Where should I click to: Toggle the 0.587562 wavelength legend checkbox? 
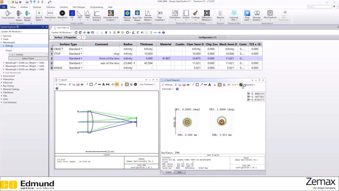[x=249, y=97]
